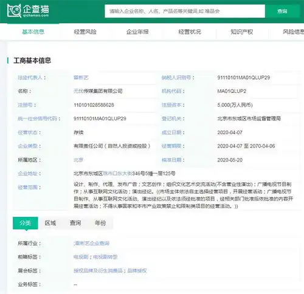Click registration number 110101028588628
The image size is (304, 294).
click(94, 105)
